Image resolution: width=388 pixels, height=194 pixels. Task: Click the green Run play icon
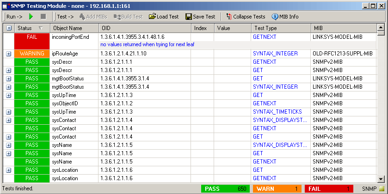pyautogui.click(x=31, y=17)
